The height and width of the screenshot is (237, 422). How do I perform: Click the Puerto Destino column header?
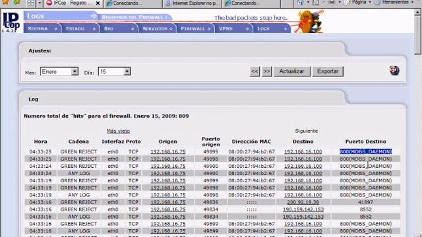point(365,142)
